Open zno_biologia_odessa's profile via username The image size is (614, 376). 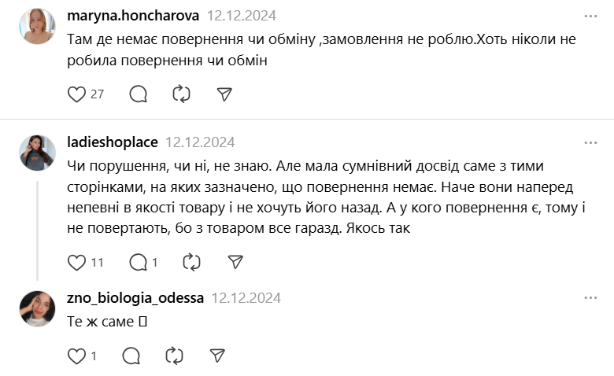click(135, 298)
